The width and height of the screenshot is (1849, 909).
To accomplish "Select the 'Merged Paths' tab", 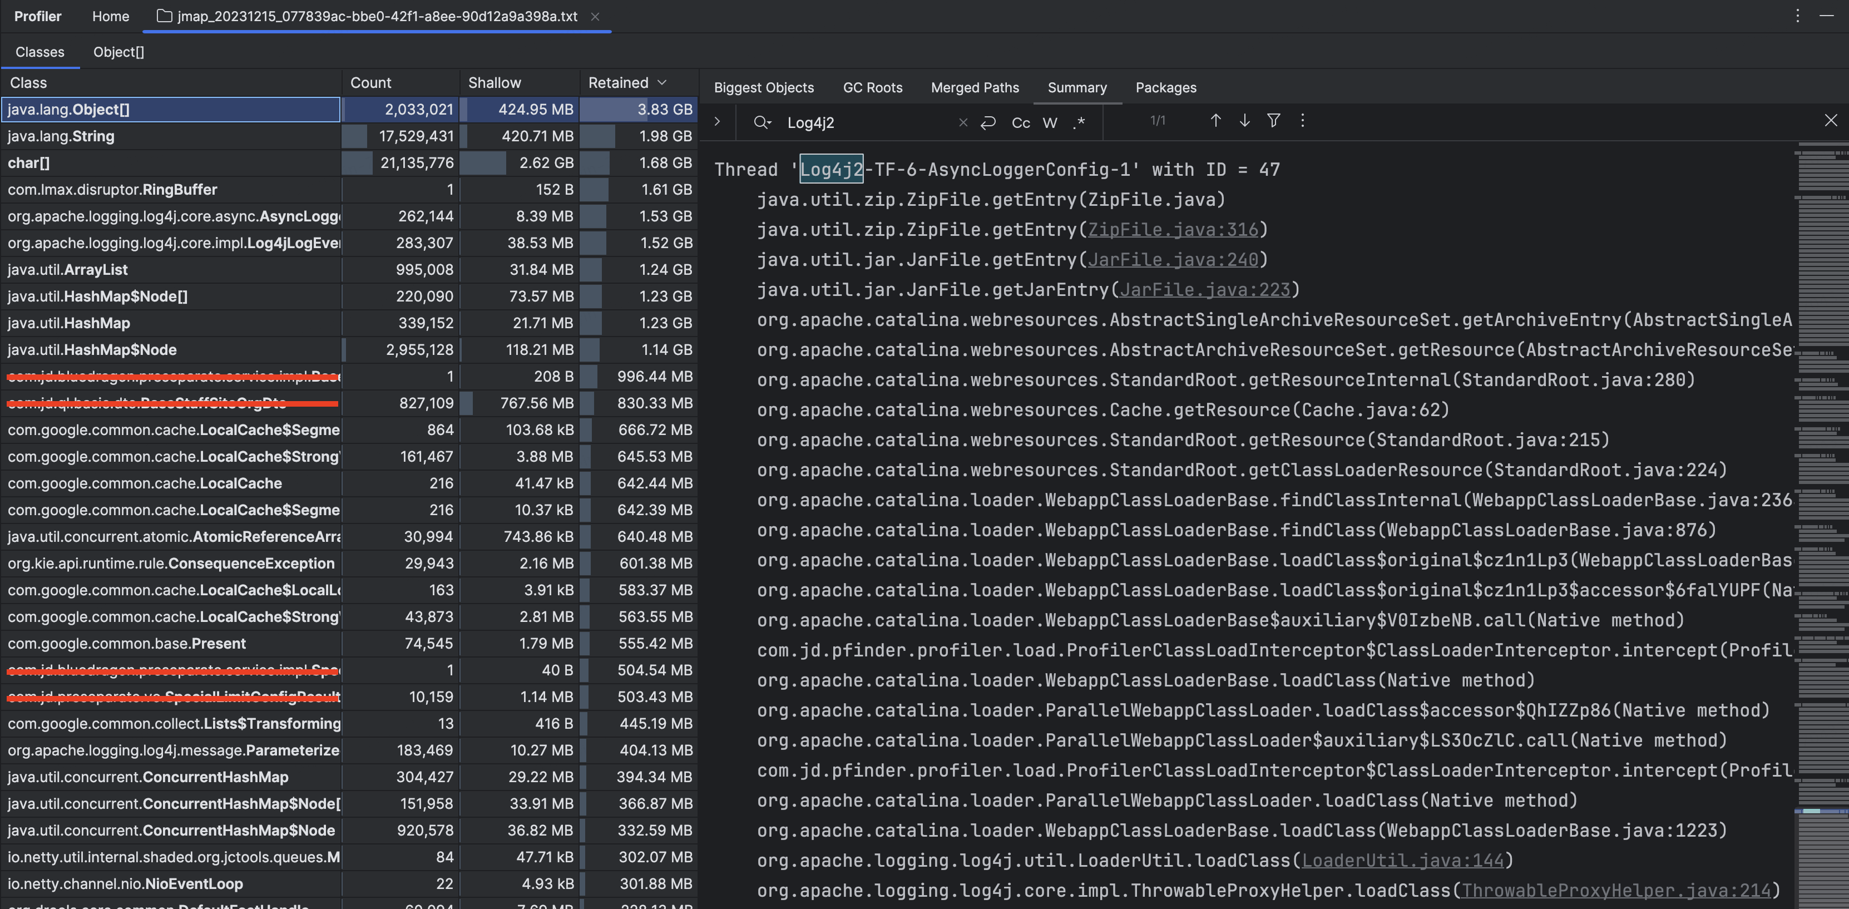I will (x=974, y=86).
